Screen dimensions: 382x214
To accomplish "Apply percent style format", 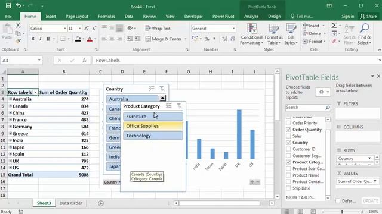I will [207, 39].
